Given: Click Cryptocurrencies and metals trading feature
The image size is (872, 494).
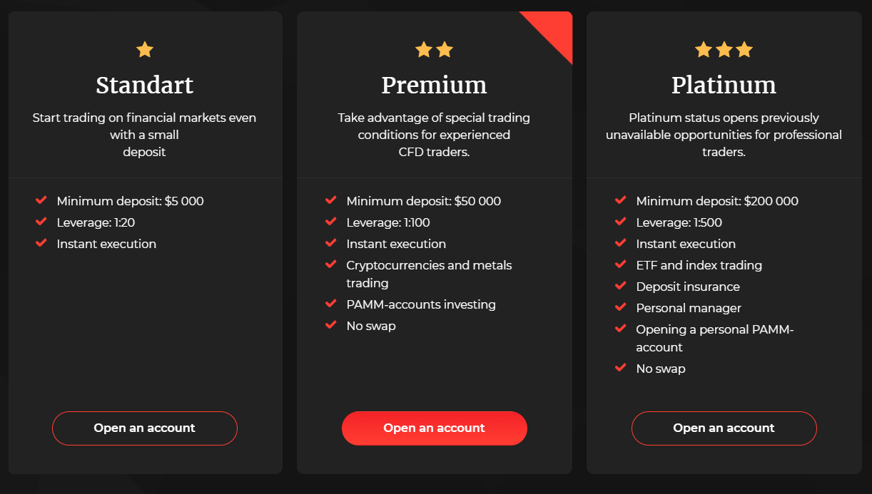Looking at the screenshot, I should pyautogui.click(x=430, y=274).
